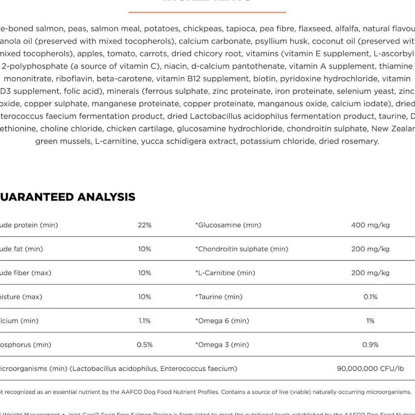The width and height of the screenshot is (415, 415).
Task: Click the orange divider line above ingredients
Action: point(207,12)
